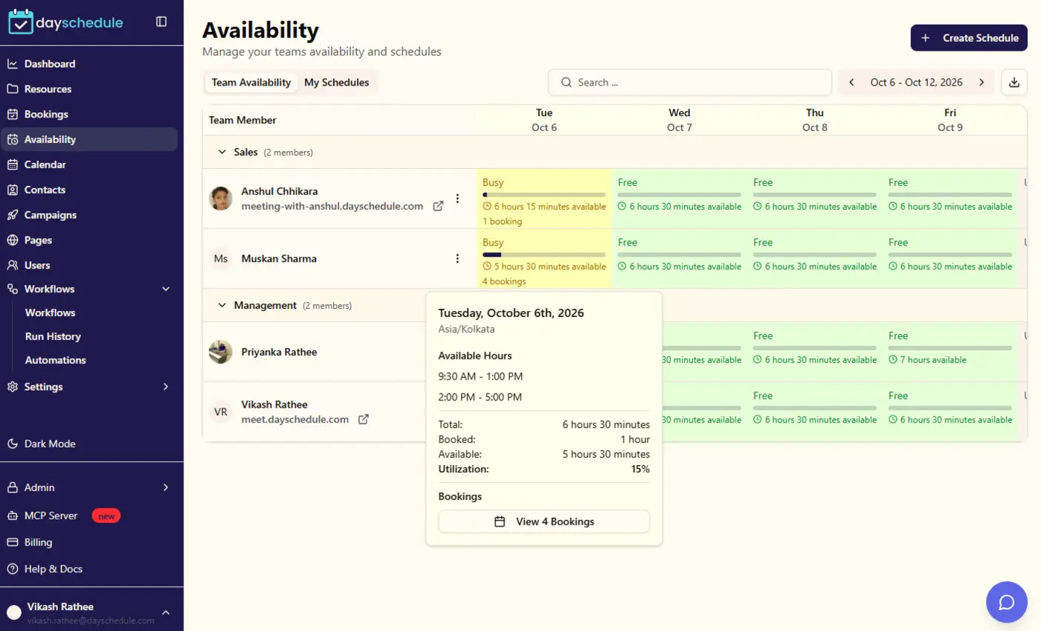Switch to the My Schedules tab
The image size is (1041, 631).
(337, 83)
